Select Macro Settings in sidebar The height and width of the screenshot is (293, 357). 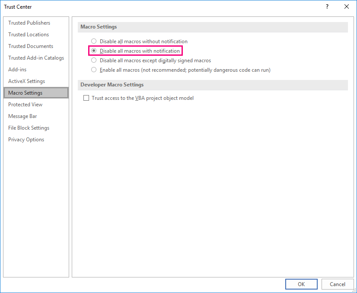(x=36, y=92)
